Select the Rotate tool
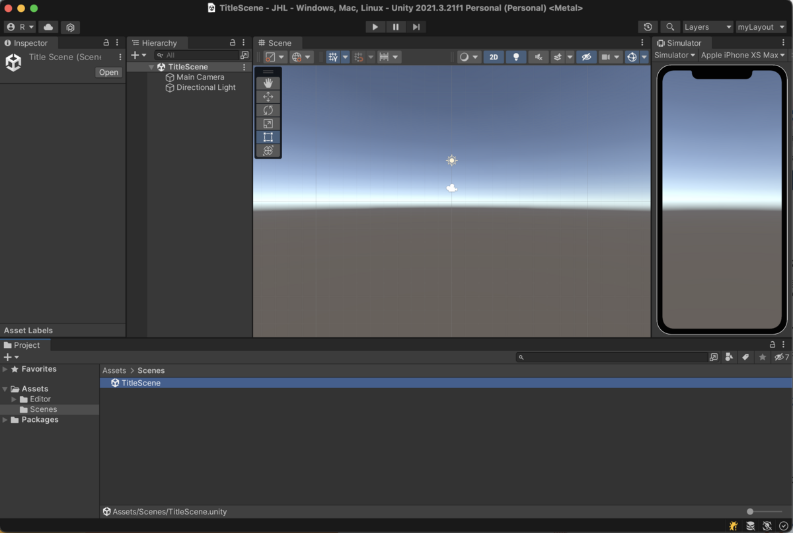793x533 pixels. [x=268, y=110]
